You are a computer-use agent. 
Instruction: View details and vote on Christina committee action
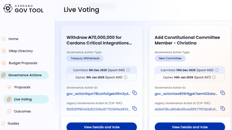click(190, 127)
